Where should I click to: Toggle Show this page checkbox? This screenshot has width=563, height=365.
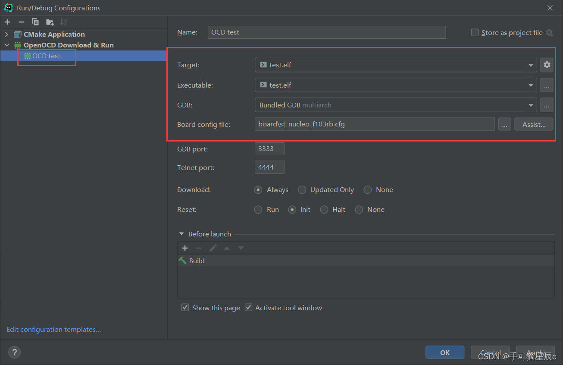click(185, 308)
